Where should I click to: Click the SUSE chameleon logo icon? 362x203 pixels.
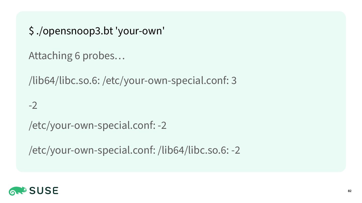18,191
